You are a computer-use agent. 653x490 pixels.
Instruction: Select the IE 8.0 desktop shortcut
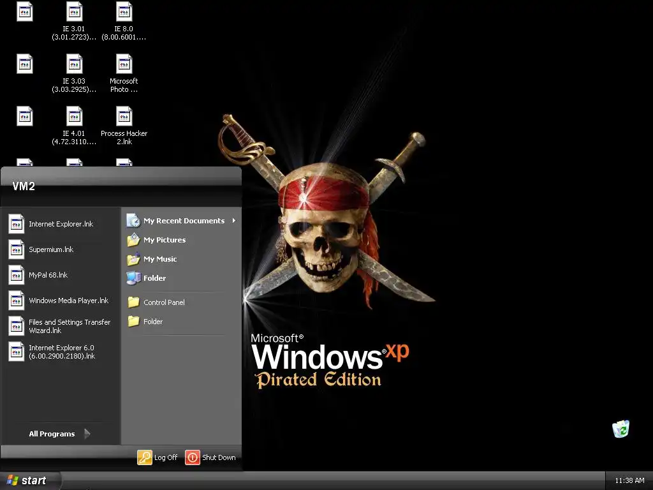click(x=124, y=21)
